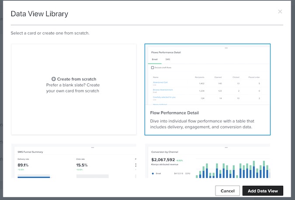Click the Recipients column header
Viewport: 295px width, 200px height.
point(199,77)
